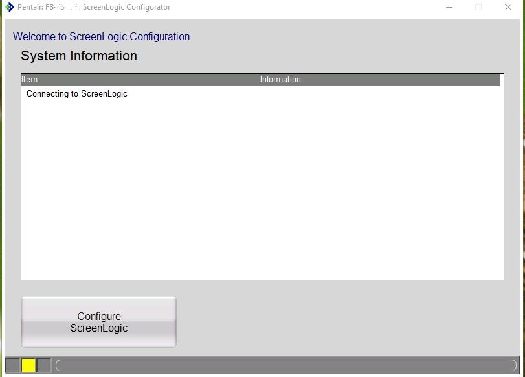Image resolution: width=525 pixels, height=377 pixels.
Task: Close the ScreenLogic Configurator window
Action: click(x=508, y=7)
